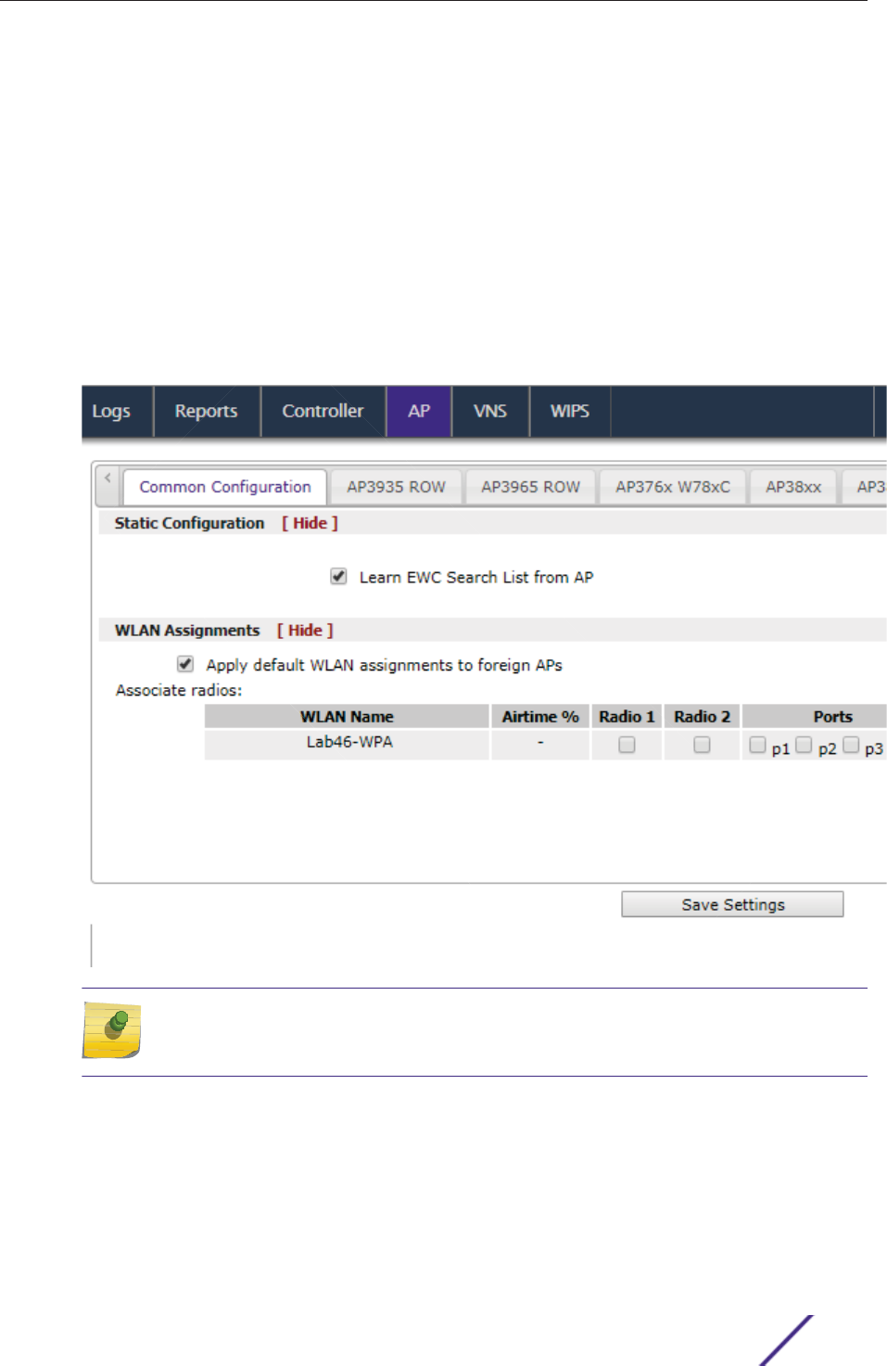Image resolution: width=887 pixels, height=1366 pixels.
Task: Open the Reports menu tab
Action: coord(206,411)
